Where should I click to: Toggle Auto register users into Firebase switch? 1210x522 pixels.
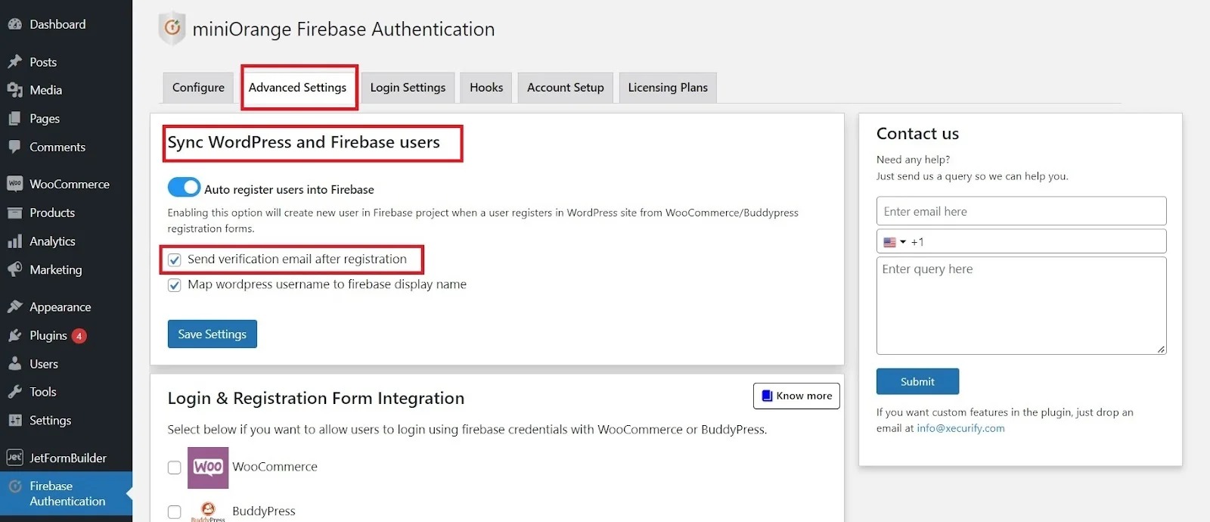184,187
